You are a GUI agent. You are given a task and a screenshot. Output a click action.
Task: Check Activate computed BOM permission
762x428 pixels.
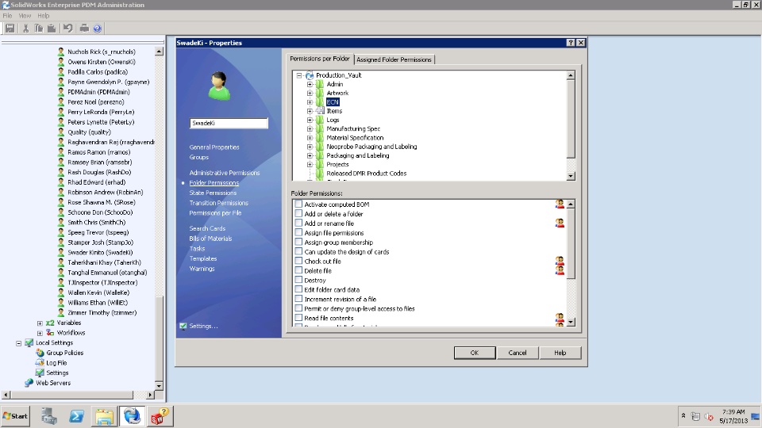(298, 204)
